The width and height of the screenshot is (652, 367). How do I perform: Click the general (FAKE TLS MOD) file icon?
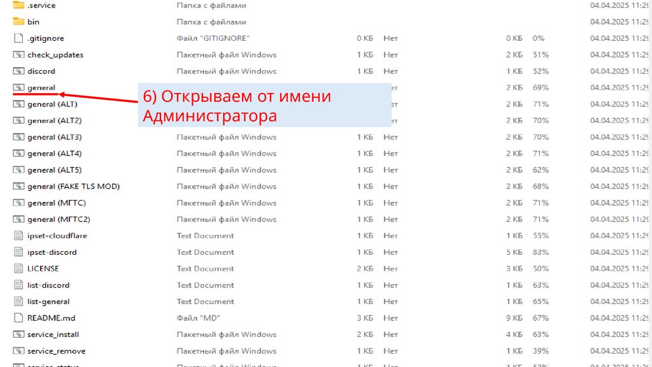tap(18, 187)
